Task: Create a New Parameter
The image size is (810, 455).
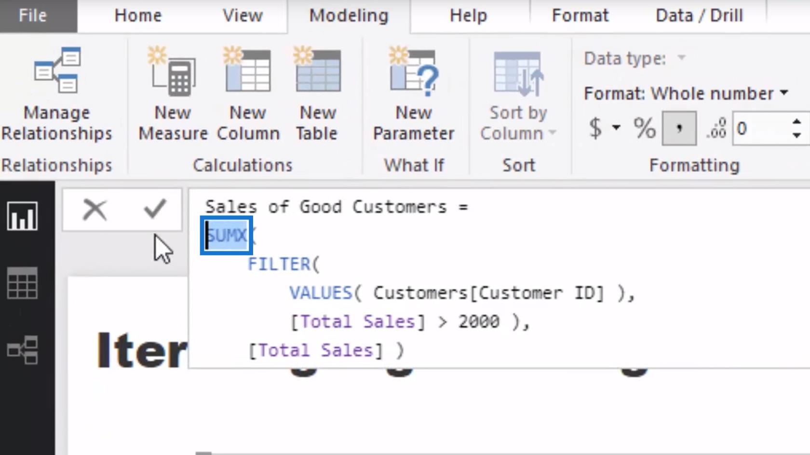Action: [x=414, y=94]
